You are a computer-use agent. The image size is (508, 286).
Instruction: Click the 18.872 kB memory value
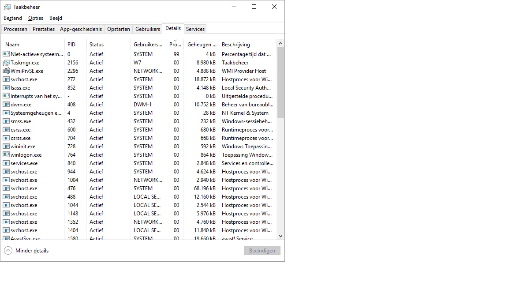205,79
